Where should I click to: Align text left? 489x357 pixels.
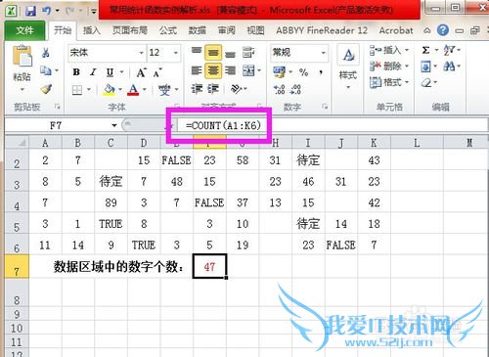tap(197, 70)
